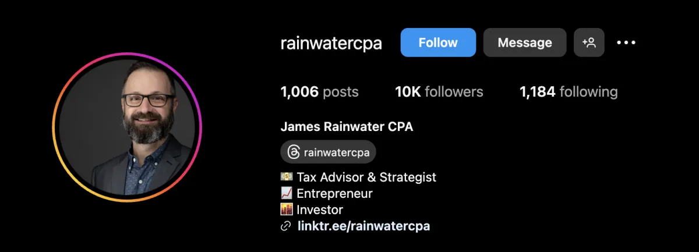View the 1,006 posts count

tap(319, 92)
